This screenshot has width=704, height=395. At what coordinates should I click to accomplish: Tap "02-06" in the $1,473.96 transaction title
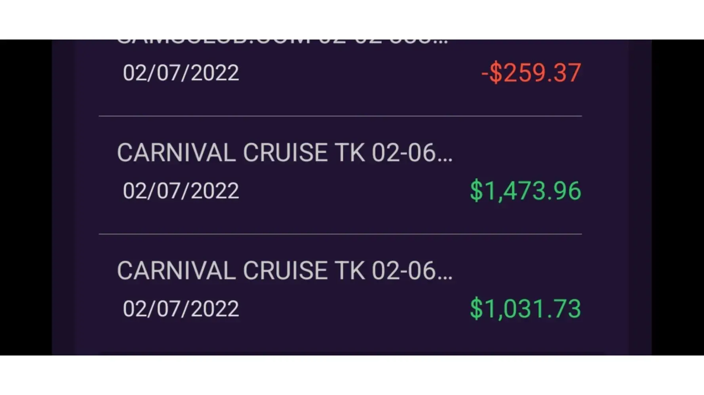(x=404, y=153)
